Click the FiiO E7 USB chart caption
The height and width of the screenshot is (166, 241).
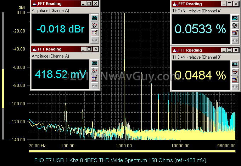point(120,160)
